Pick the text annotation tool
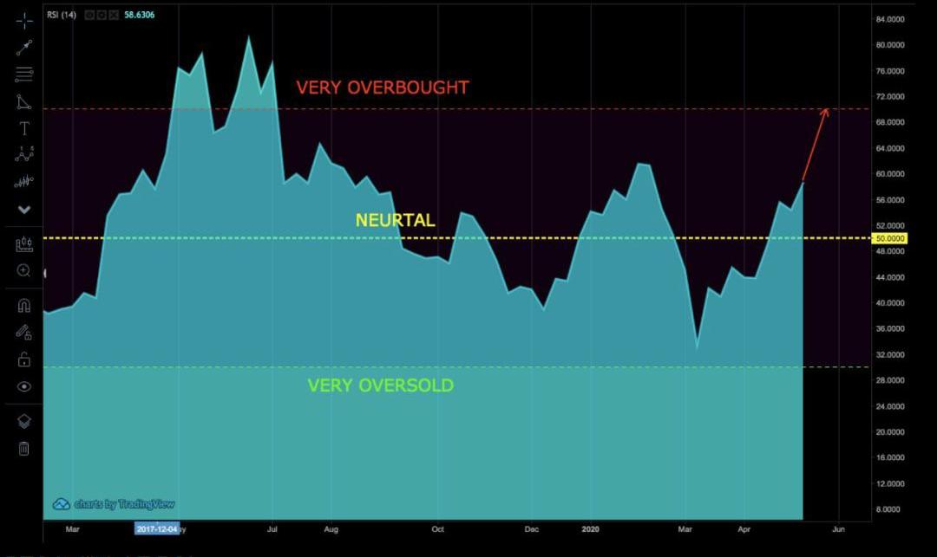This screenshot has width=937, height=557. pyautogui.click(x=24, y=129)
